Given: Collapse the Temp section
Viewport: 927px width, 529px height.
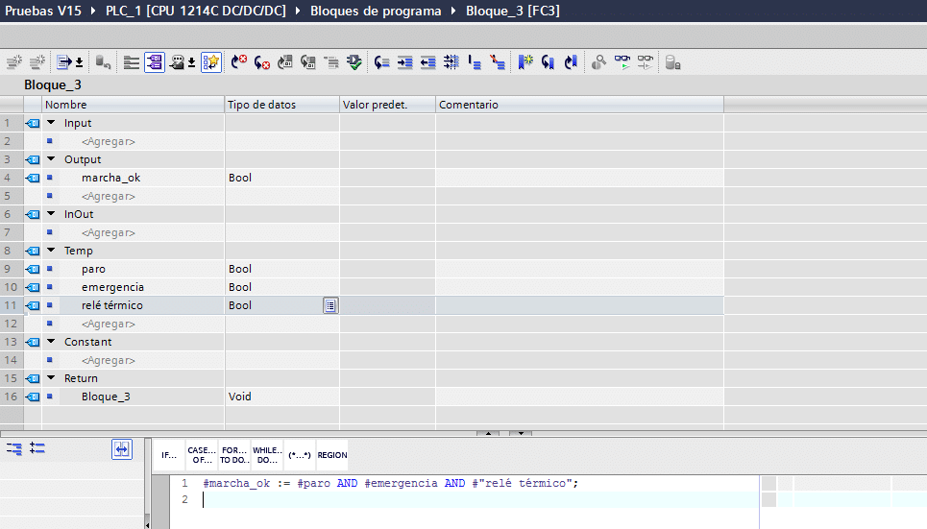Looking at the screenshot, I should (51, 251).
